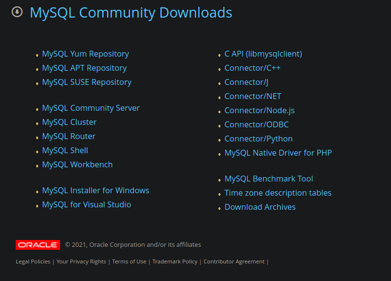Open MySQL Installer for Windows

[96, 191]
